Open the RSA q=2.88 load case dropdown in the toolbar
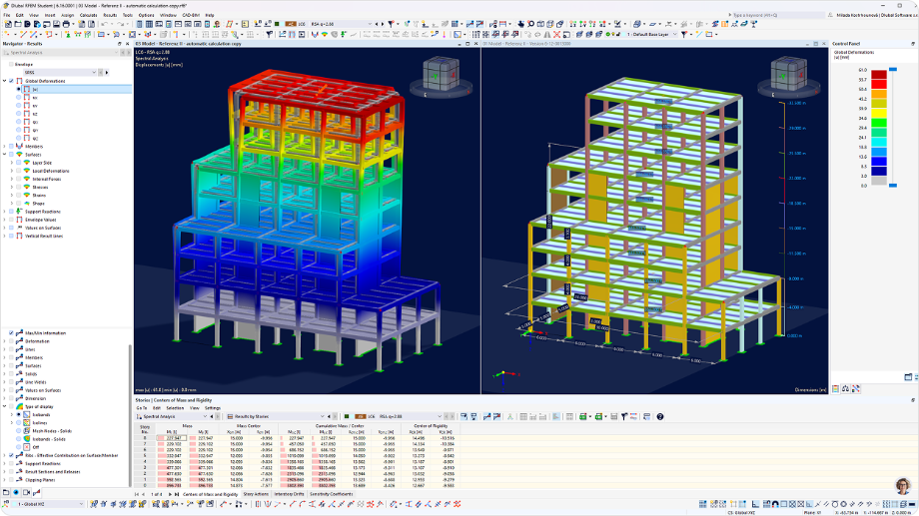 341,24
